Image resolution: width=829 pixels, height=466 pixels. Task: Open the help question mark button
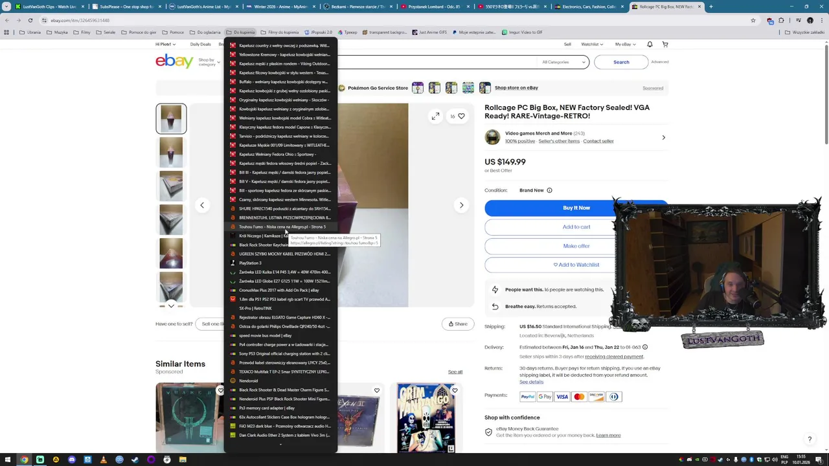[809, 439]
